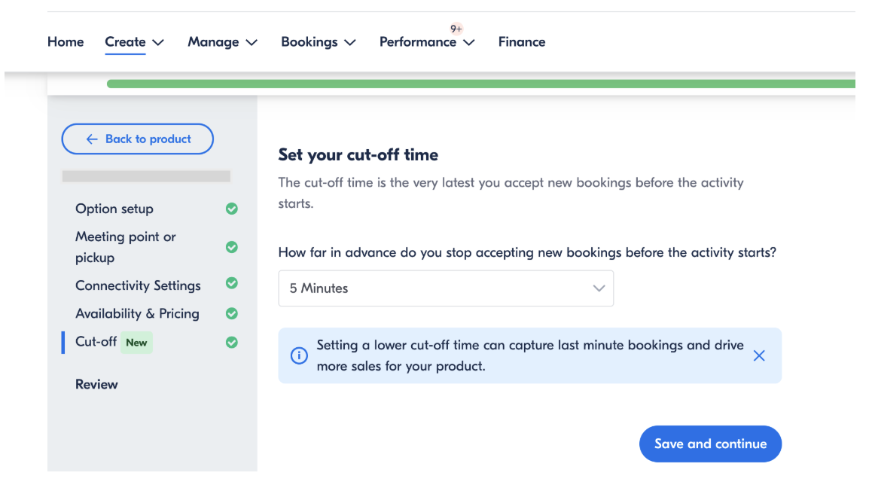The height and width of the screenshot is (488, 872).
Task: Open the cut-off time dropdown
Action: 446,288
